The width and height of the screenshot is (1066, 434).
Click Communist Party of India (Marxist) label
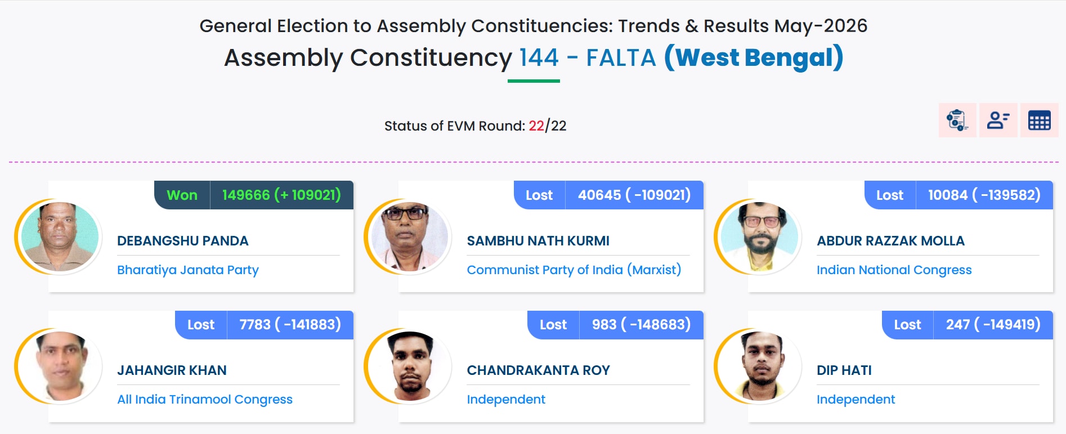click(574, 270)
